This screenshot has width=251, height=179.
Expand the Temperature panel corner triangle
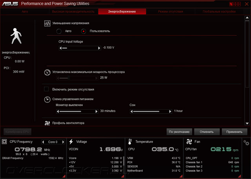click(x=181, y=176)
